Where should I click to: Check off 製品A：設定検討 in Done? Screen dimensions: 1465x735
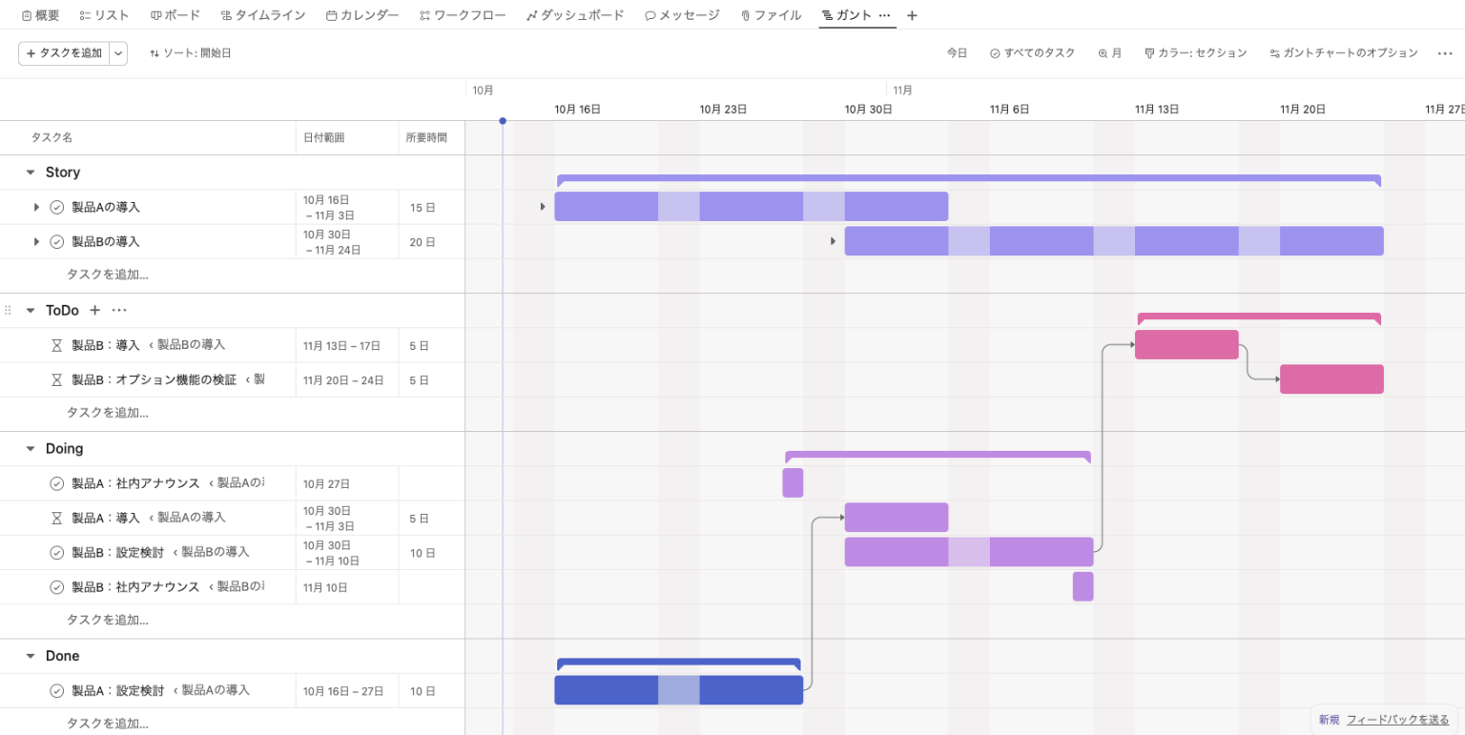[56, 691]
